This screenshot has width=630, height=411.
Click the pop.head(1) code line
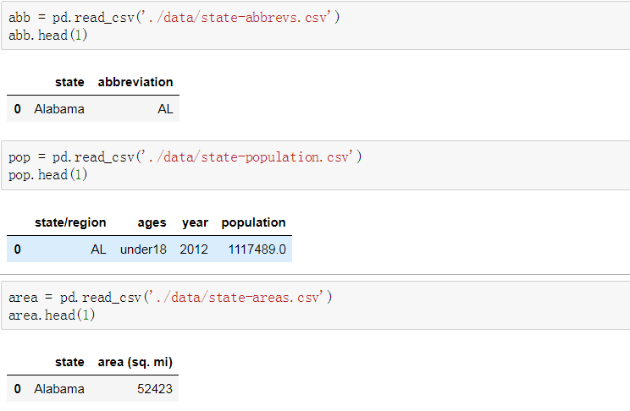pos(47,175)
